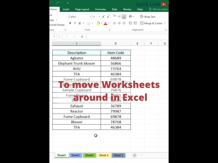
Task: Click the Redo arrow in title bar
Action: point(58,3)
